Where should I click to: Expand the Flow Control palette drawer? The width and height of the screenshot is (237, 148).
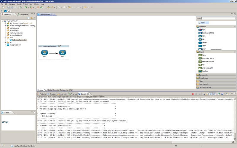tap(216, 84)
